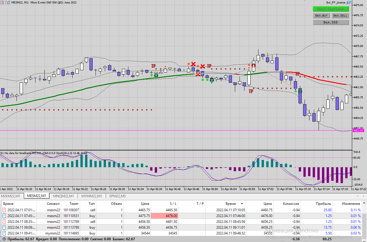Click the Bot_FF_License graduation cap icon
Image resolution: width=367 pixels, height=242 pixels.
point(349,2)
